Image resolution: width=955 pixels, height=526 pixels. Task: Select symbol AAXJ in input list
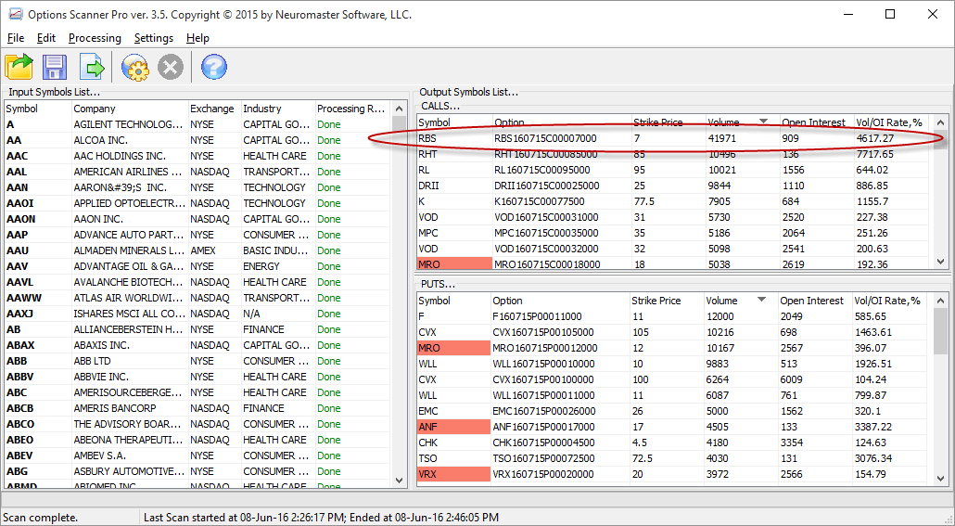click(20, 314)
